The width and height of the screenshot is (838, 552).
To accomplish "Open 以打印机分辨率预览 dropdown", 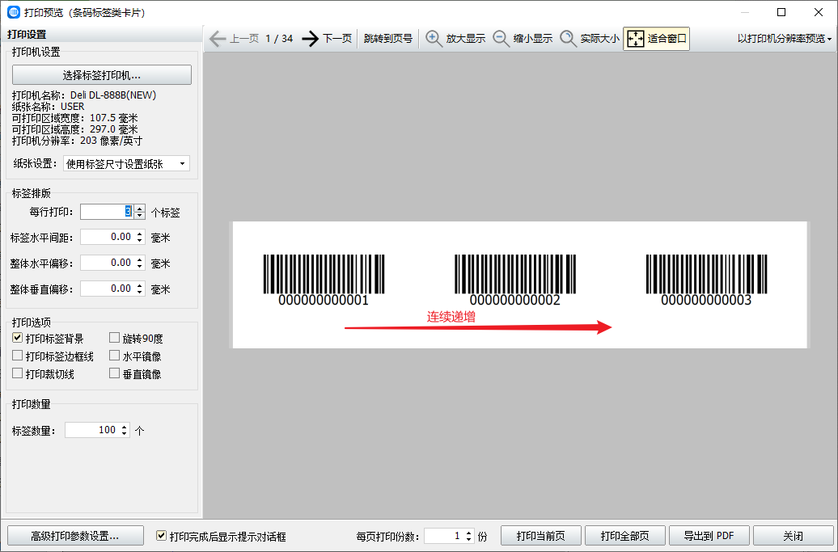I will tap(784, 39).
